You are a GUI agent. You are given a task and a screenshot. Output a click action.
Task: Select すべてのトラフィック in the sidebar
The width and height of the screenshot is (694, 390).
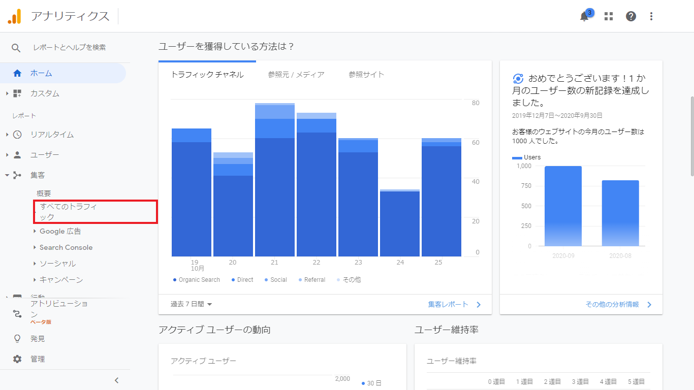(69, 212)
